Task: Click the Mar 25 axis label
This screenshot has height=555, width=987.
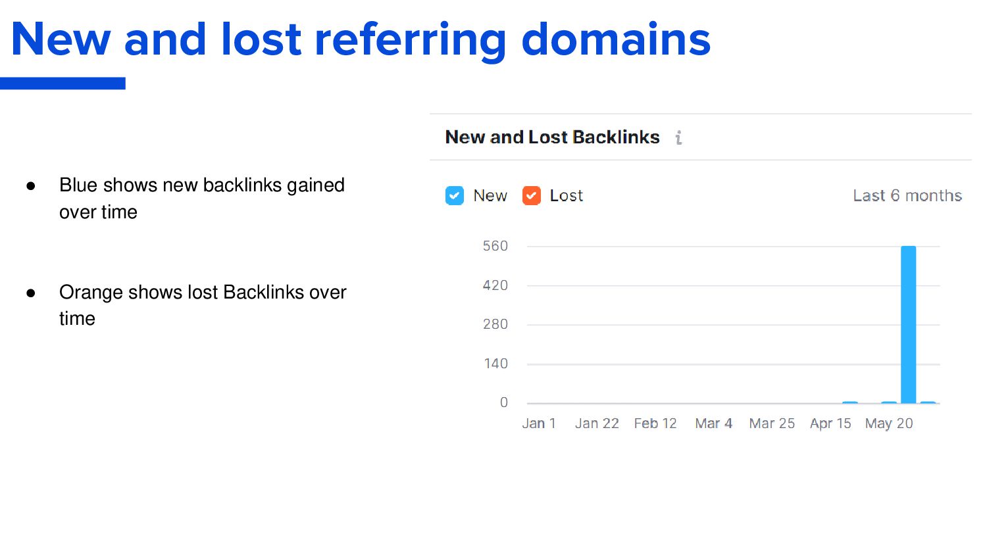Action: click(x=772, y=423)
